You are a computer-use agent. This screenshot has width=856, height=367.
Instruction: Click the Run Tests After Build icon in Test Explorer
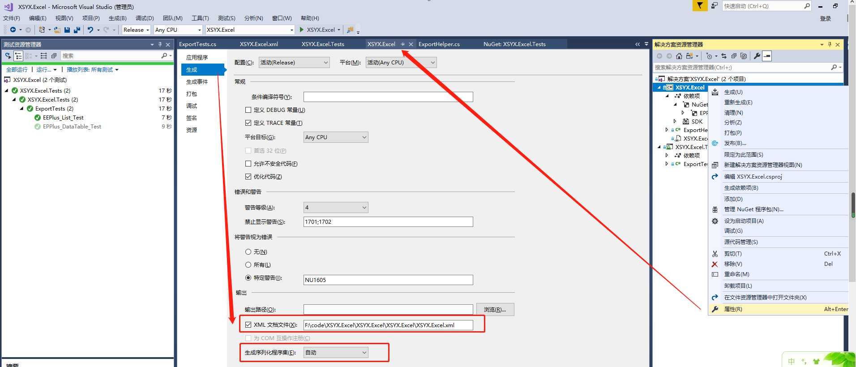(8, 56)
